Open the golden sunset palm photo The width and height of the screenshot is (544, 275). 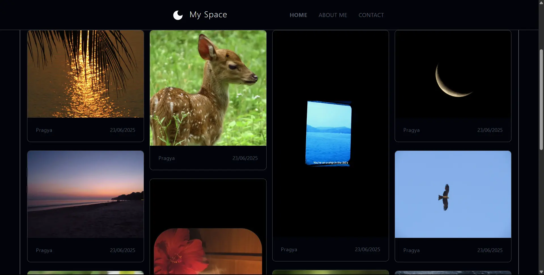(86, 74)
